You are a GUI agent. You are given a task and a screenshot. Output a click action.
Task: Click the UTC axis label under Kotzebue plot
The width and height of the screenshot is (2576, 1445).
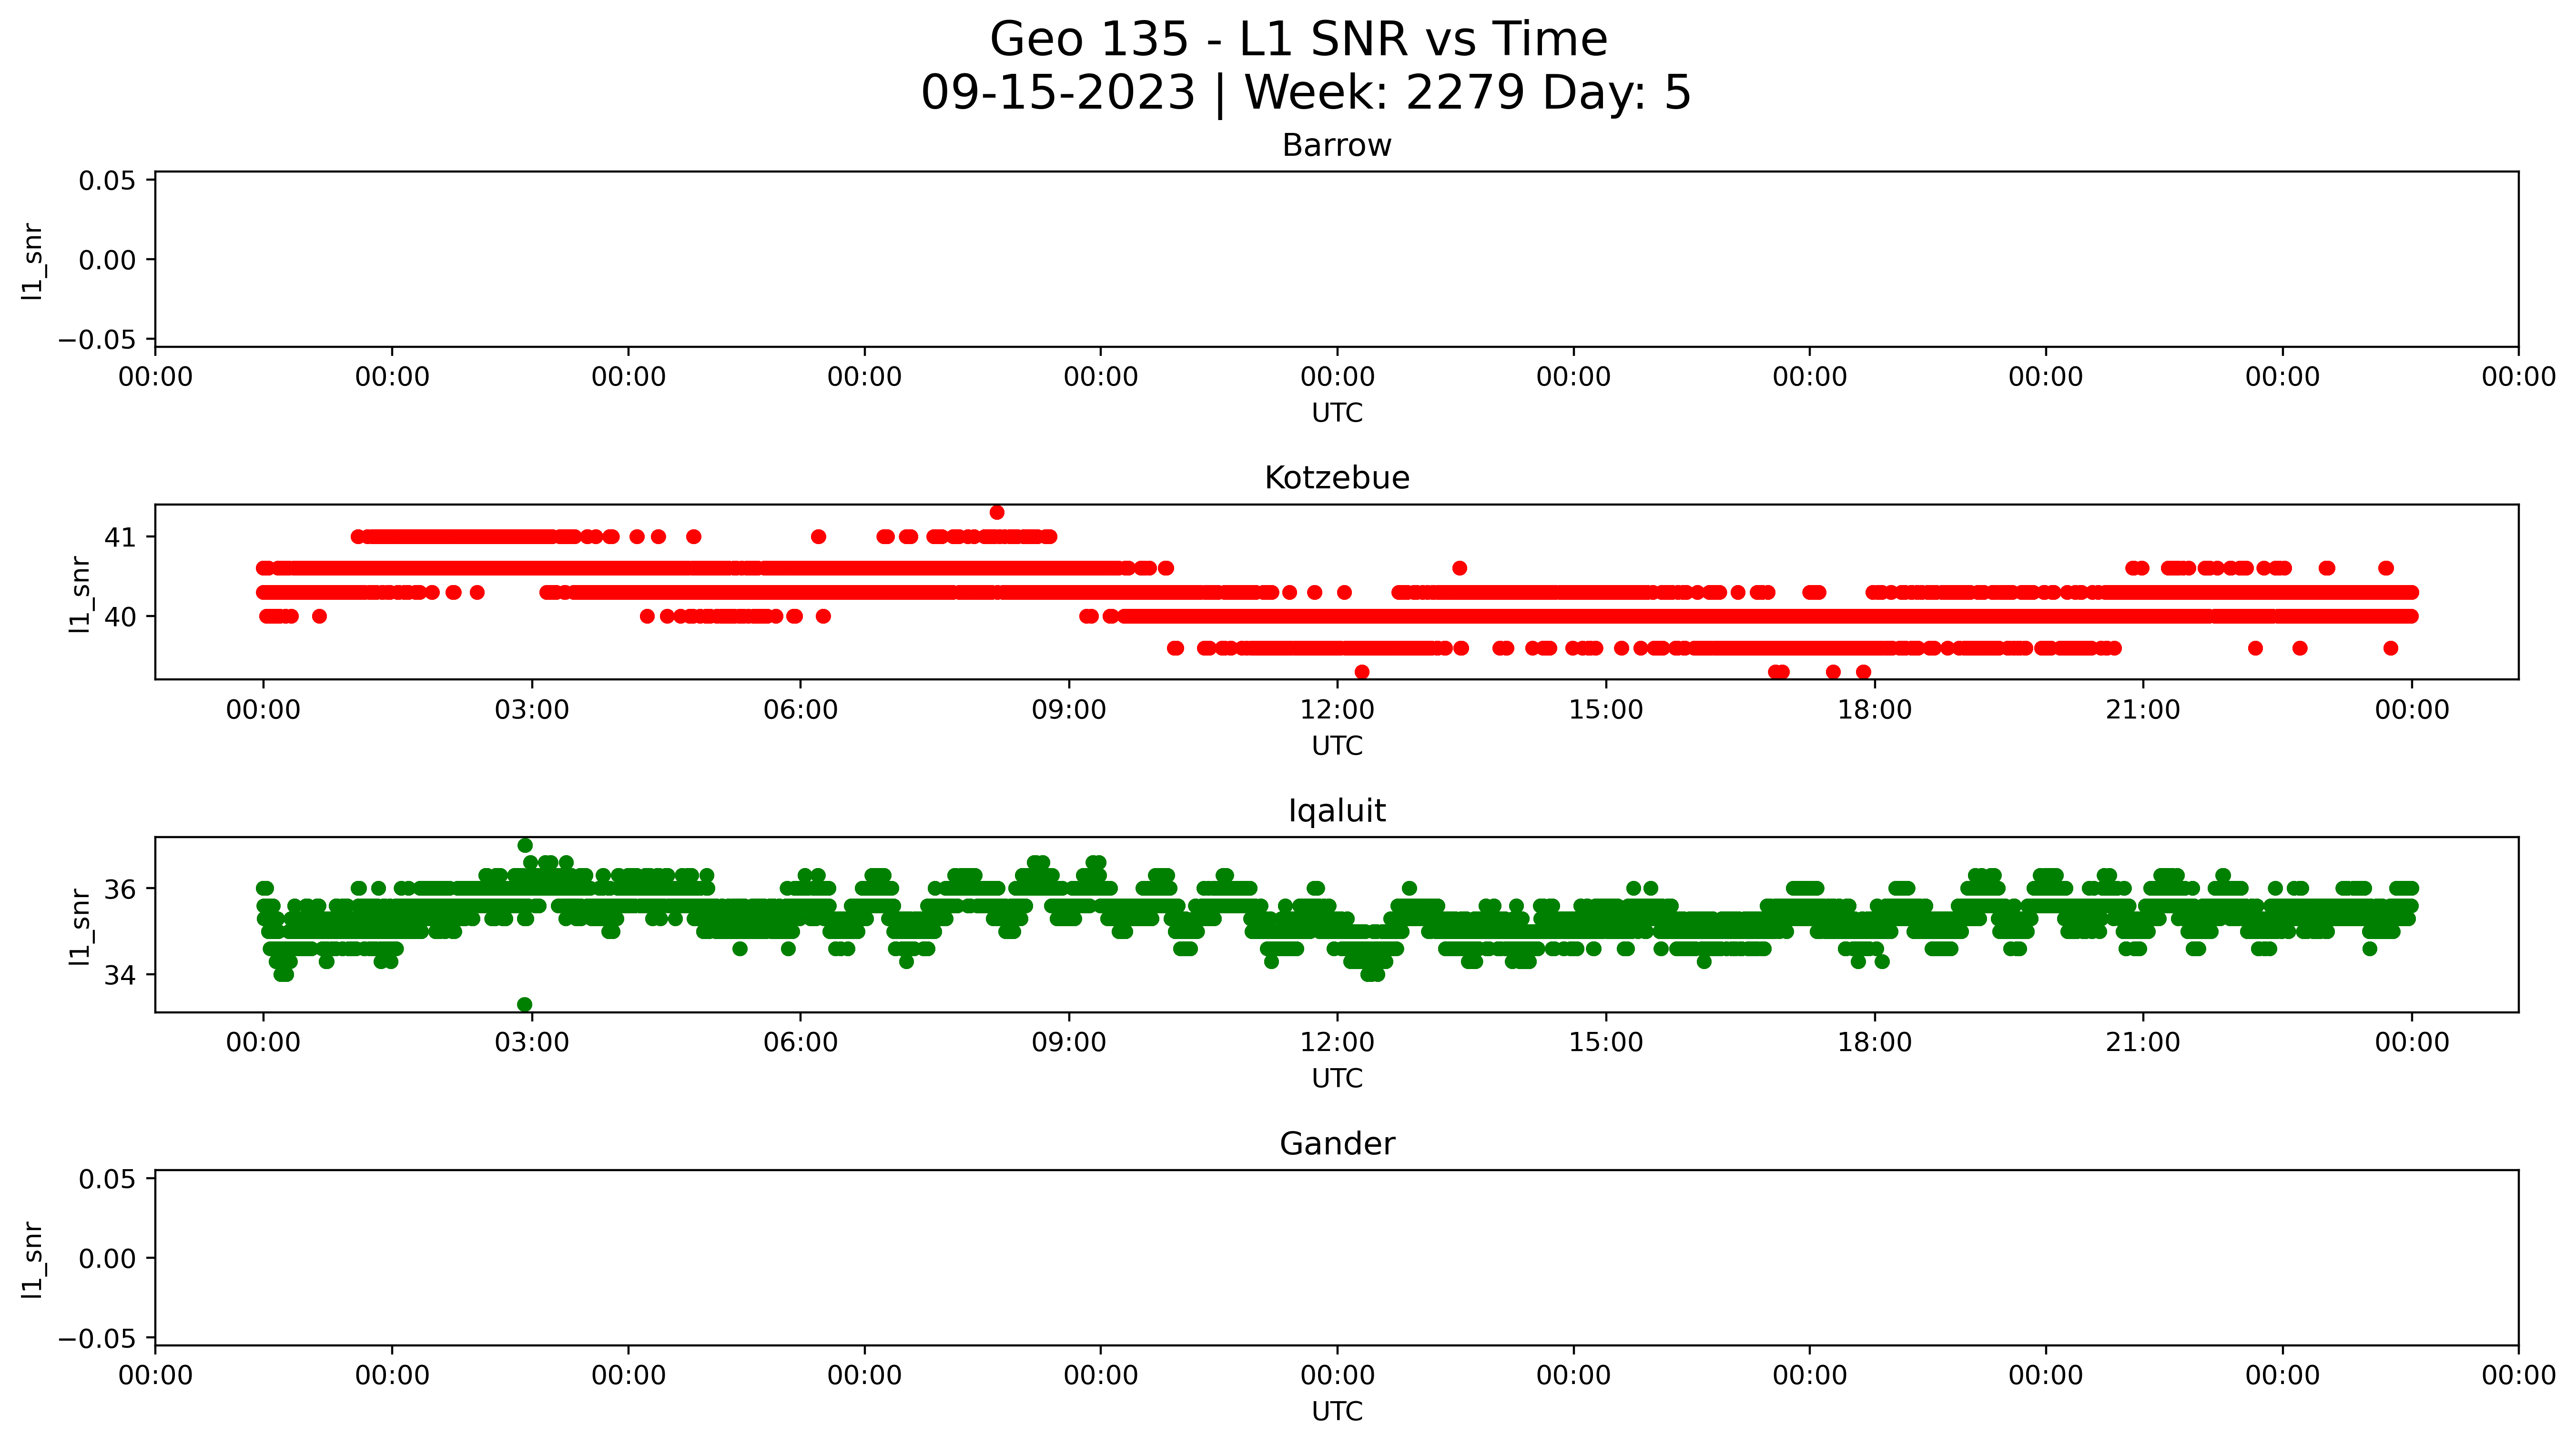click(x=1337, y=746)
